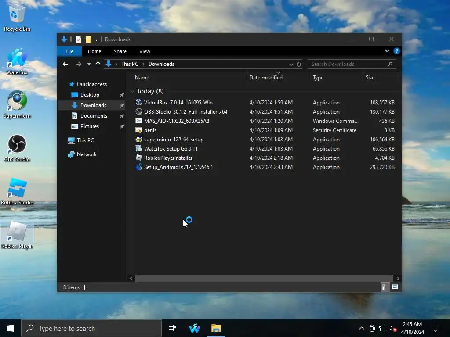Refresh the Downloads folder view
The image size is (450, 337).
click(299, 64)
